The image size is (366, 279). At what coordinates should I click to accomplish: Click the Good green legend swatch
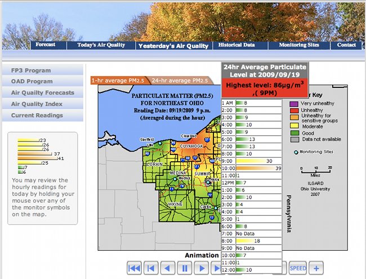(294, 133)
